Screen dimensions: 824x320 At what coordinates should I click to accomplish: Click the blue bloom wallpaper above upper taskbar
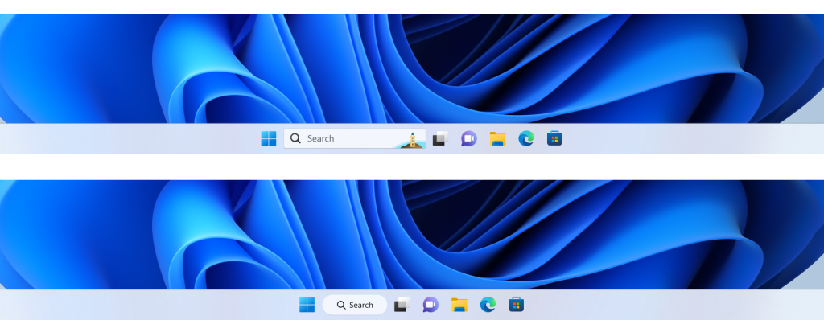point(412,68)
